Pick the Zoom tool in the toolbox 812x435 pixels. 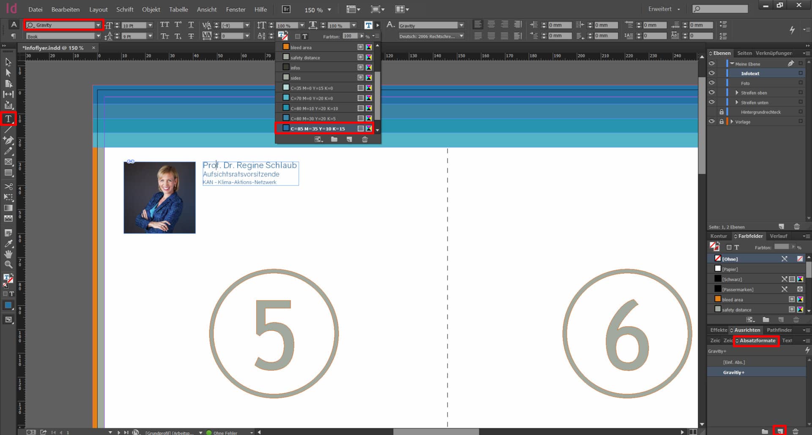[8, 264]
